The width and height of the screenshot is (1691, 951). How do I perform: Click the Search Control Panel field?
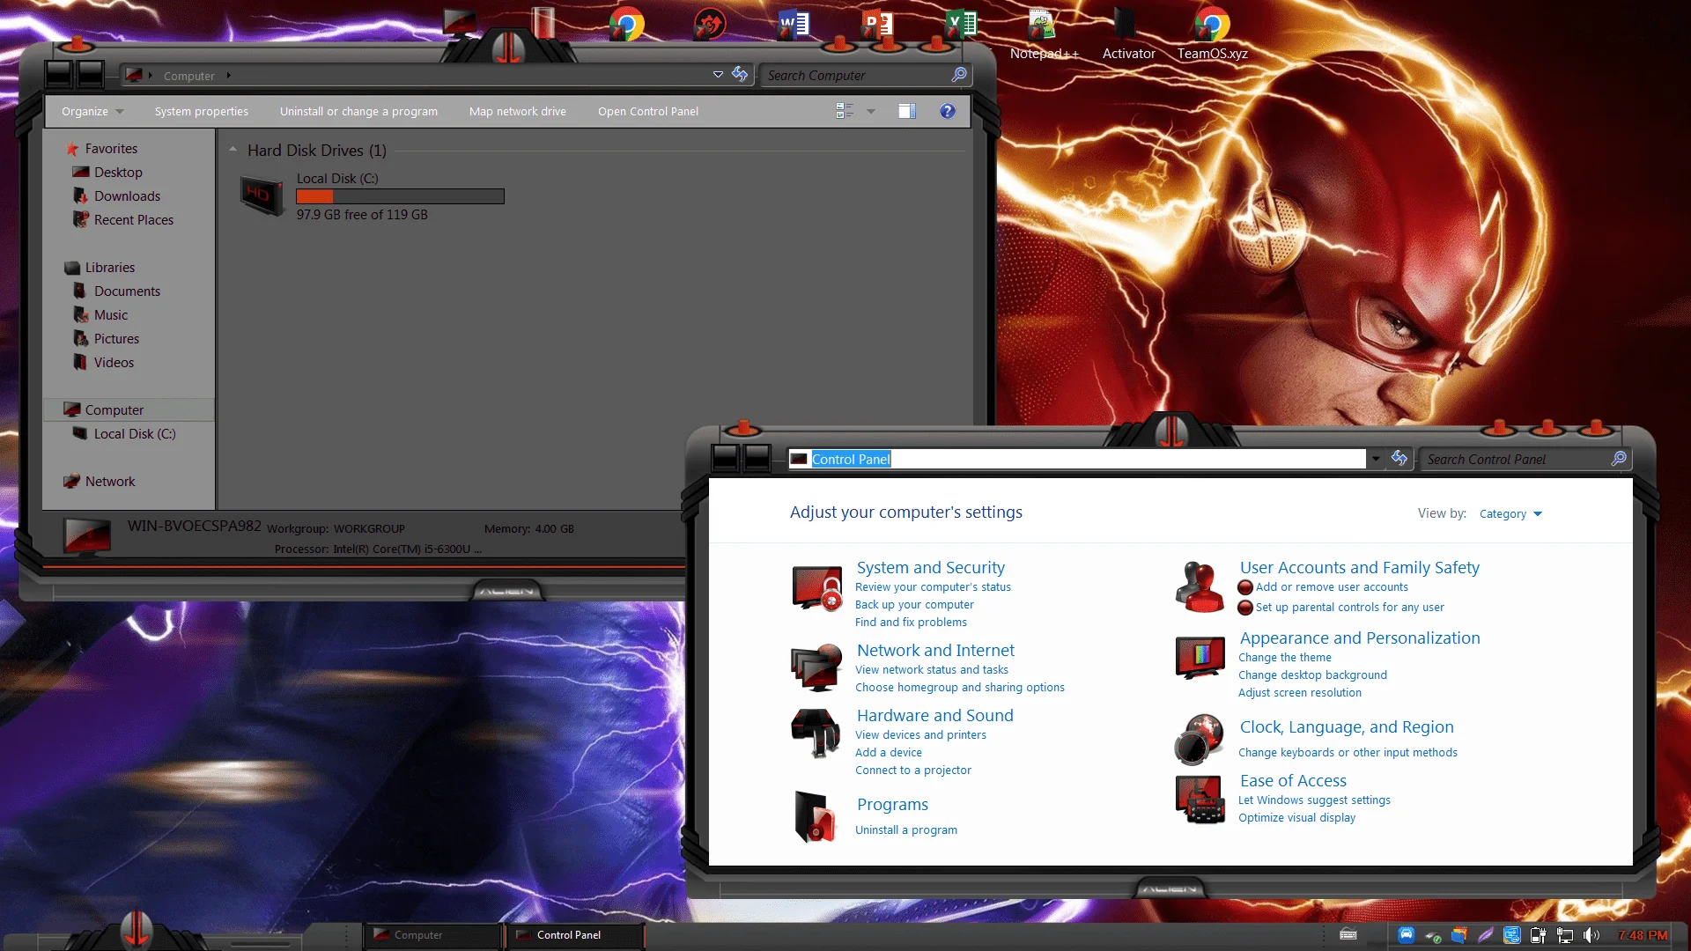(x=1517, y=459)
